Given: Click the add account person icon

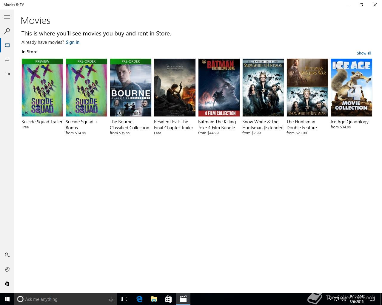Looking at the screenshot, I should tap(7, 255).
